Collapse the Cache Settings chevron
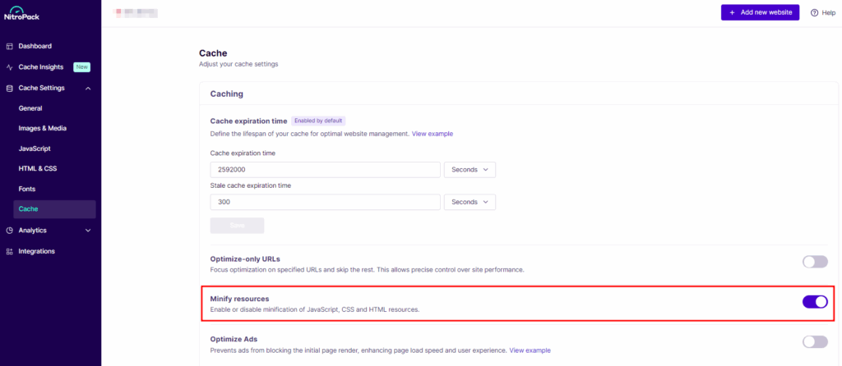This screenshot has height=366, width=842. 88,88
